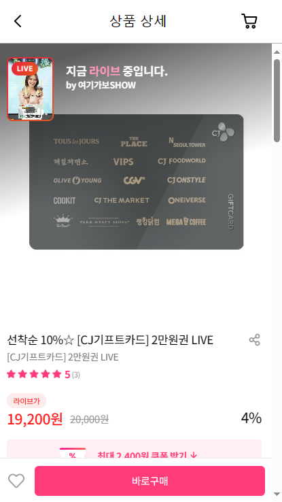The image size is (282, 502).
Task: Open the LIVE broadcast thumbnail
Action: coord(31,89)
